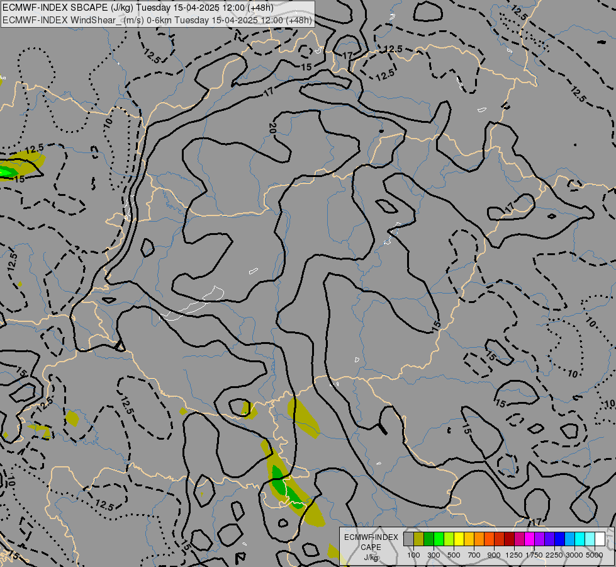Select the dark green CAPE legend swatch
Viewport: 616px width, 567px height.
[428, 539]
